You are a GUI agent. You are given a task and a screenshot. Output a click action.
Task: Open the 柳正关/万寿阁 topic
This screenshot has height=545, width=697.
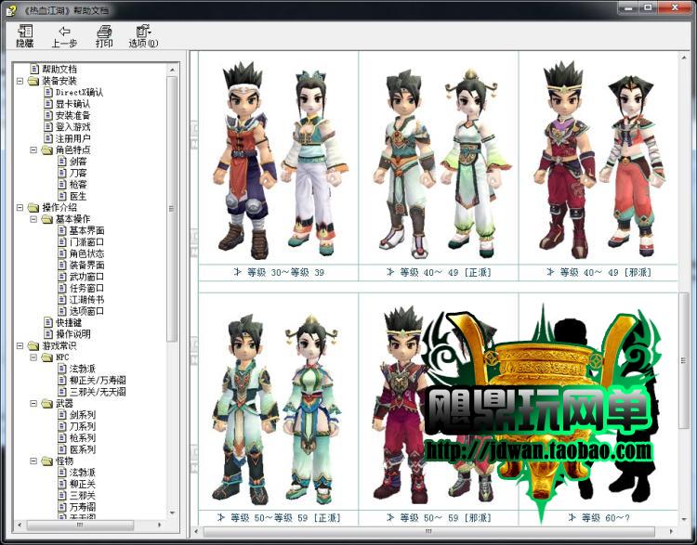[x=98, y=381]
